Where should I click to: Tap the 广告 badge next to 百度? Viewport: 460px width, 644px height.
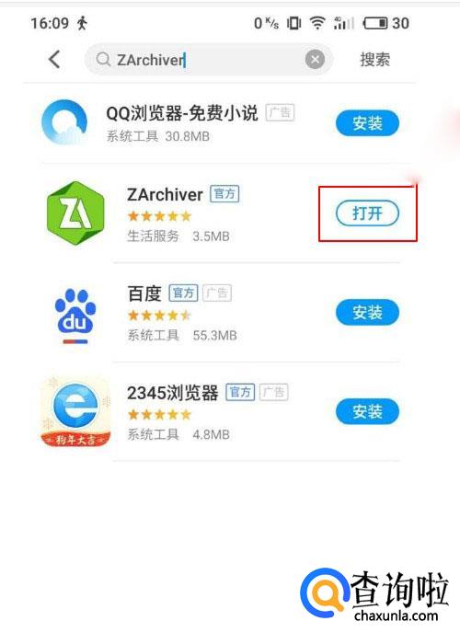pyautogui.click(x=217, y=293)
